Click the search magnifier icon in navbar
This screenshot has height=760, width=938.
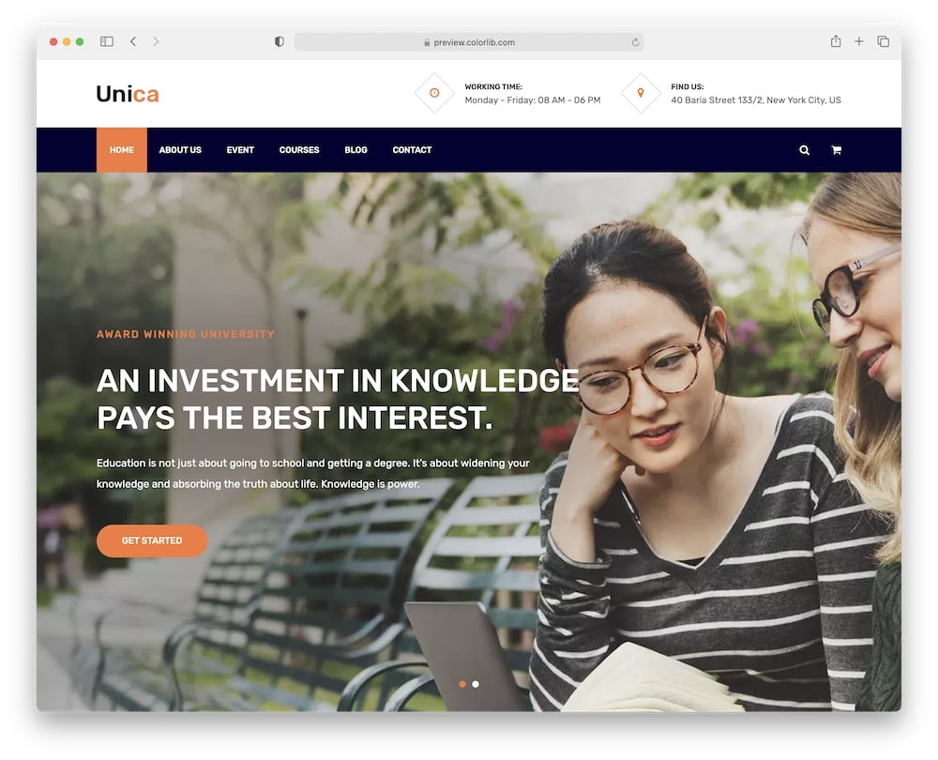804,150
